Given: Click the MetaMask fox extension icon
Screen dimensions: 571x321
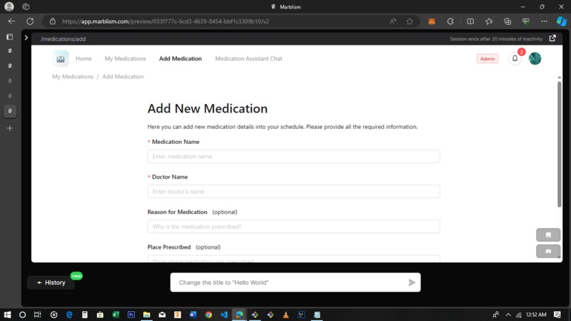Looking at the screenshot, I should [x=431, y=21].
